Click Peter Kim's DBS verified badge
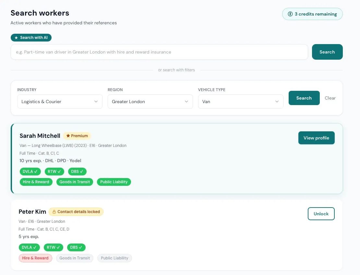Screen dimensions: 360x275 [77, 247]
